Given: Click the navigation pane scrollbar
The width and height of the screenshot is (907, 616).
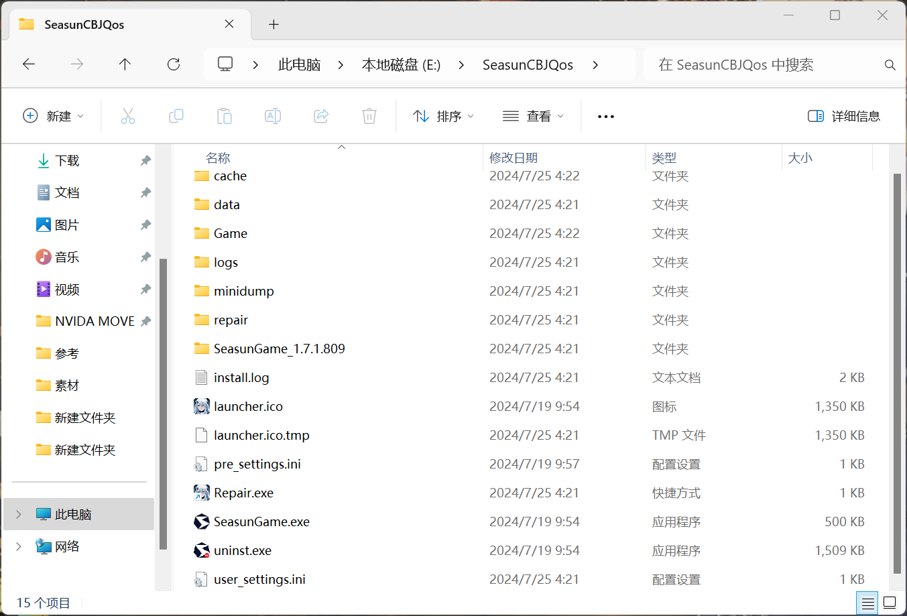Looking at the screenshot, I should pyautogui.click(x=163, y=404).
